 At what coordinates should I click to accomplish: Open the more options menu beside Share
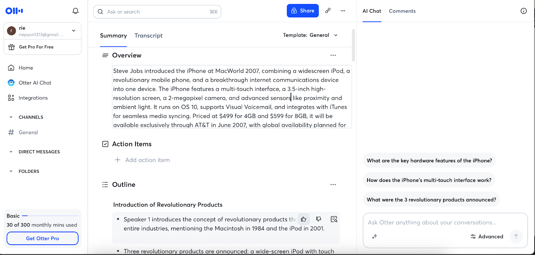click(x=343, y=11)
